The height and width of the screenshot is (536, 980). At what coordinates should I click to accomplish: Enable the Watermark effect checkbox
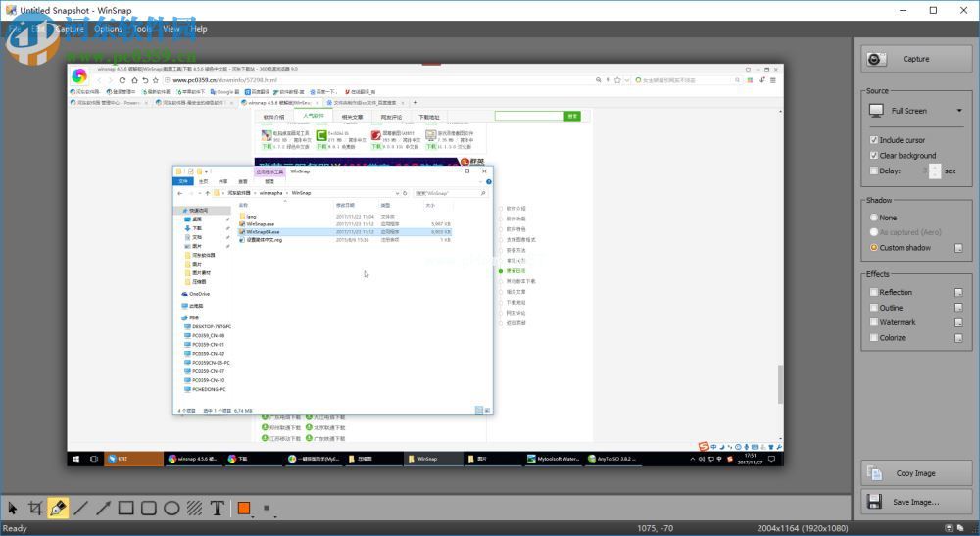coord(874,322)
